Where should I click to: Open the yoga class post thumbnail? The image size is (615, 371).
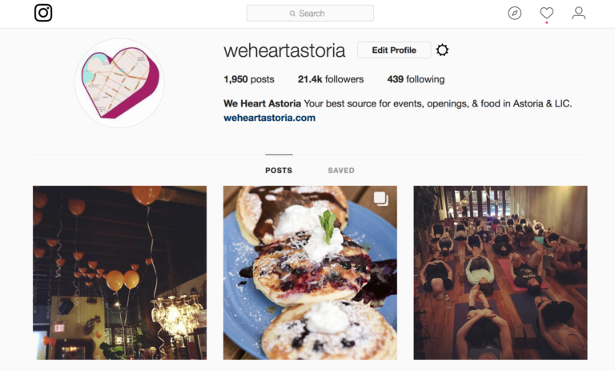pos(500,273)
